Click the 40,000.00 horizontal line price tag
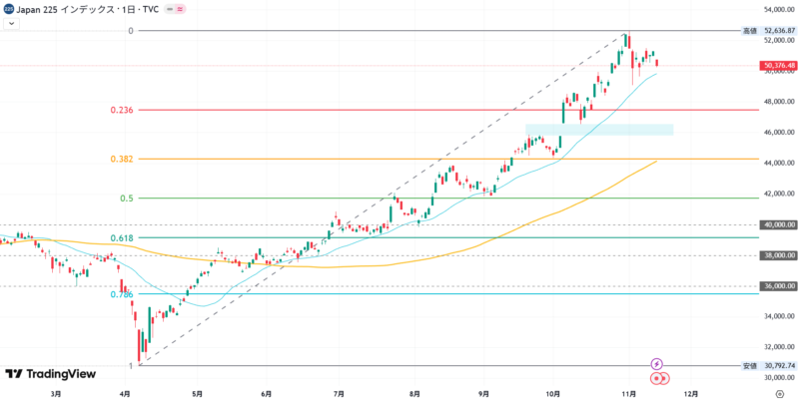This screenshot has width=799, height=401. [x=777, y=224]
